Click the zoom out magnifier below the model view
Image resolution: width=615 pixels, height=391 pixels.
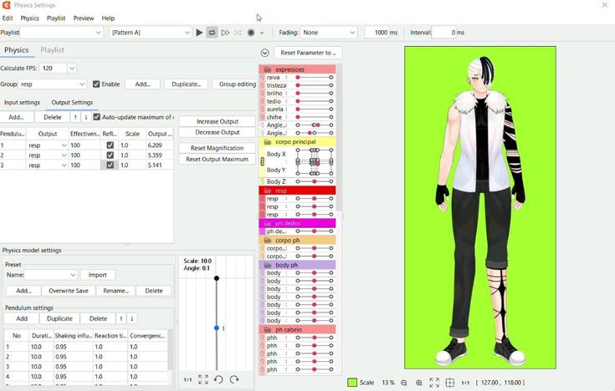coord(404,383)
